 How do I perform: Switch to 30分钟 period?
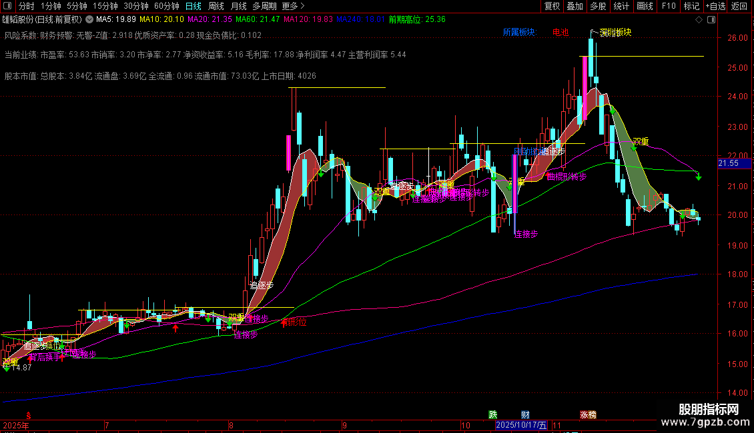tap(136, 6)
